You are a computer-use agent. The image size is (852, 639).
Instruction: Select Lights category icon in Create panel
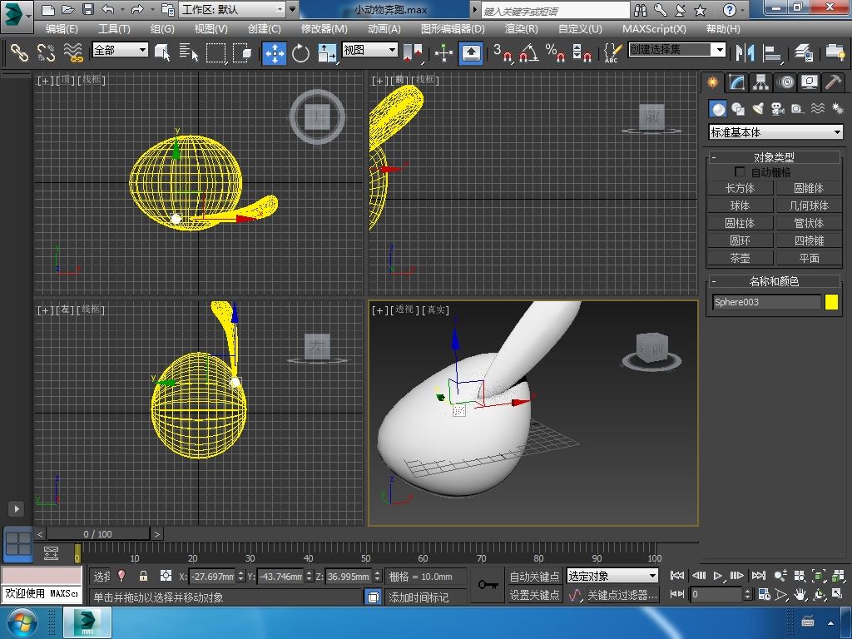tap(758, 109)
